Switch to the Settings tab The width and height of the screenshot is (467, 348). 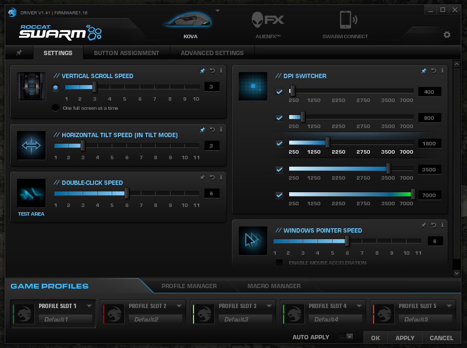point(58,53)
